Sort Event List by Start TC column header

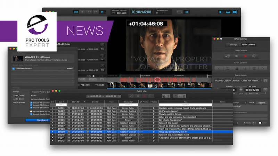point(77,102)
